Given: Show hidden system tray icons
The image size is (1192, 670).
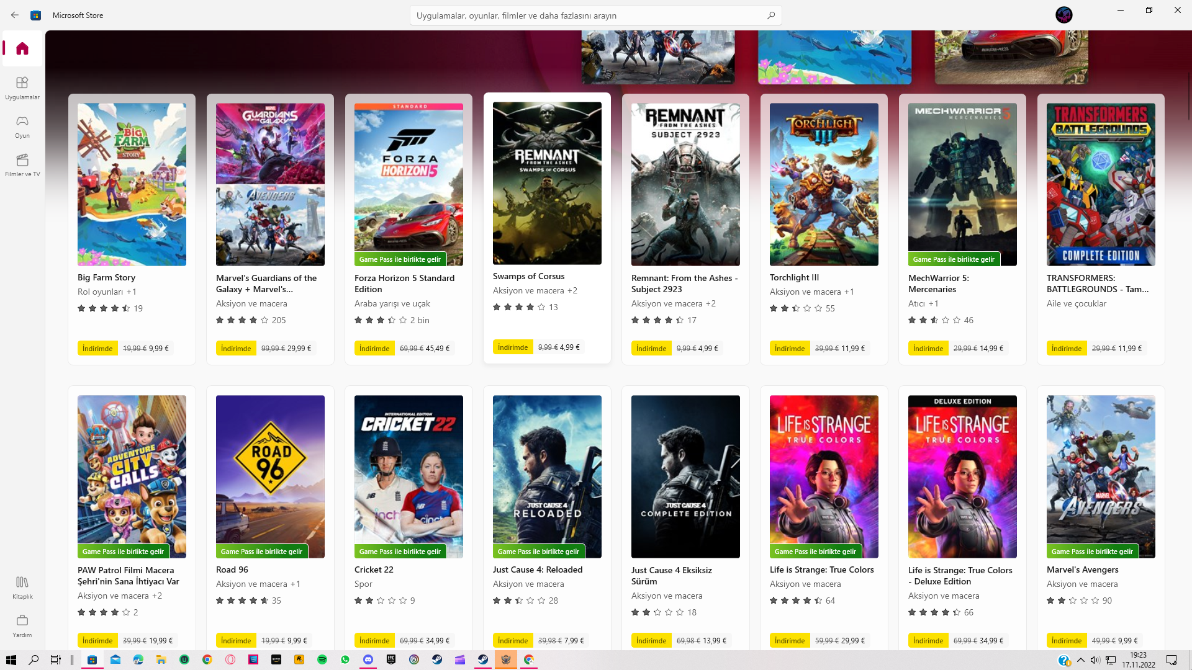Looking at the screenshot, I should click(1080, 659).
